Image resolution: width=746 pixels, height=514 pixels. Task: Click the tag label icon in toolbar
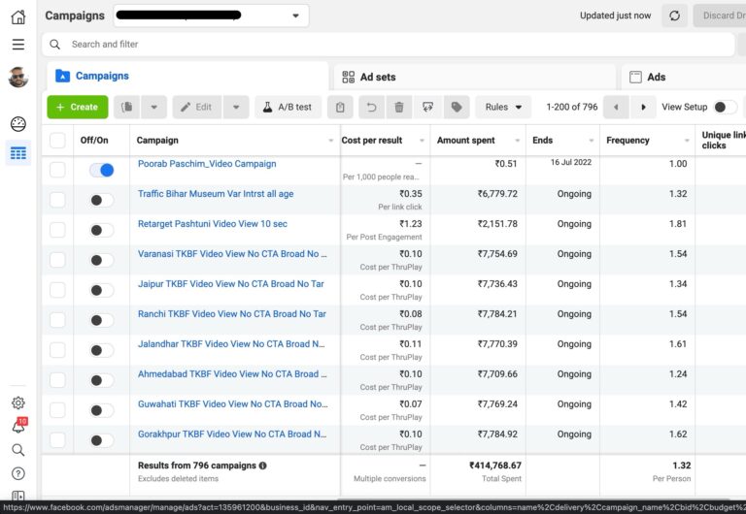click(x=457, y=108)
